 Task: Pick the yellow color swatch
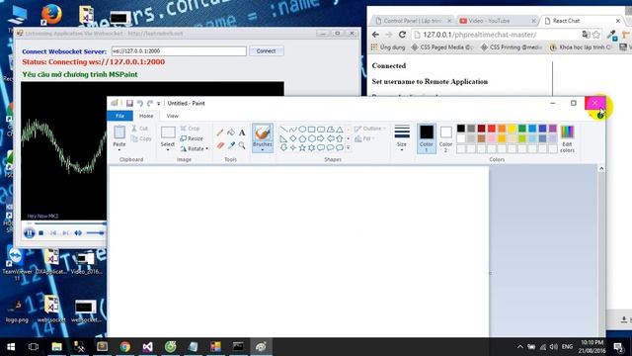(512, 129)
